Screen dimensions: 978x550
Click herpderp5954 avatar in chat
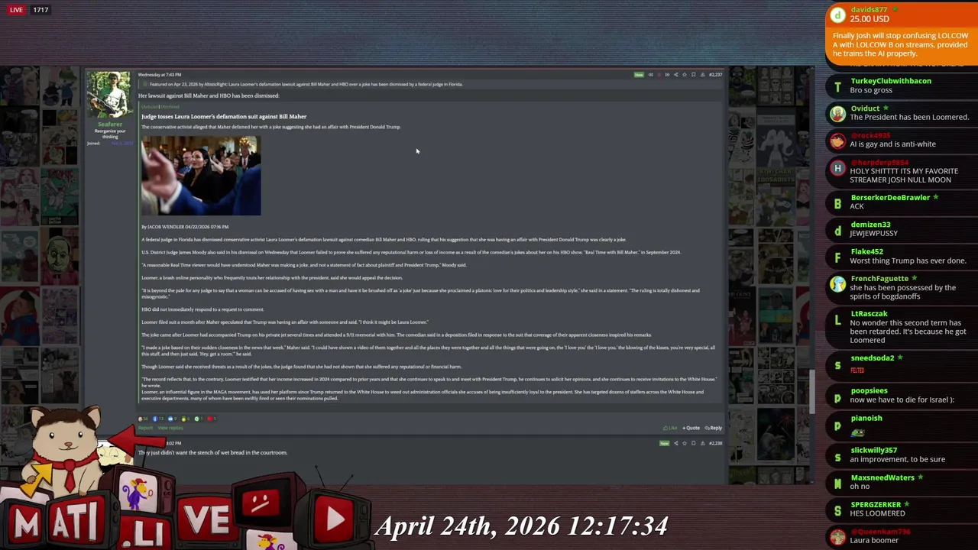tap(837, 168)
